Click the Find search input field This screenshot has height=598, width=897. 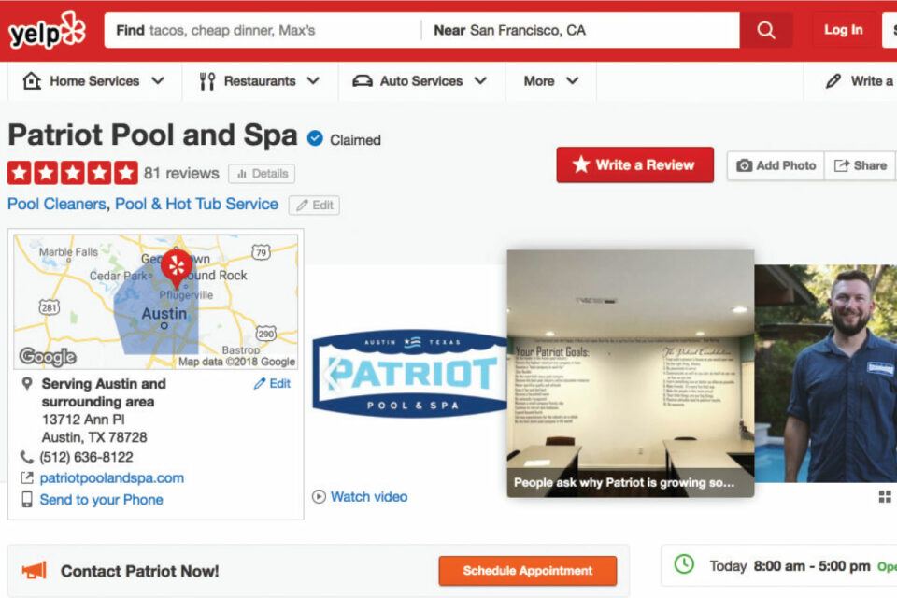[263, 30]
